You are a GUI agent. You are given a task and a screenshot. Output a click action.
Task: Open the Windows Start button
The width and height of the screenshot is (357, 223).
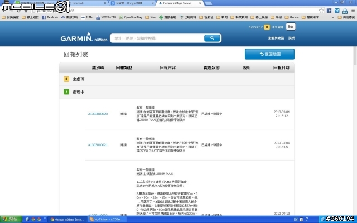11,219
